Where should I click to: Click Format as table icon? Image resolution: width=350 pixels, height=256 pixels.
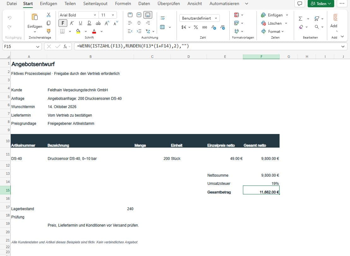tap(237, 23)
